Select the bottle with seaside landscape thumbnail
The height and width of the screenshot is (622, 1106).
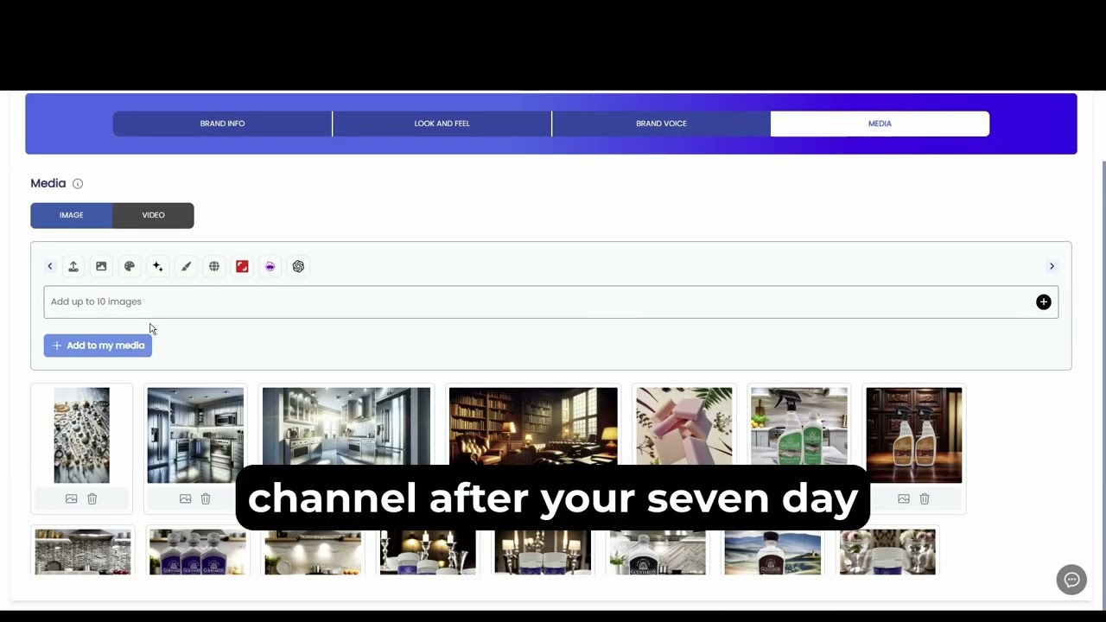(x=772, y=552)
